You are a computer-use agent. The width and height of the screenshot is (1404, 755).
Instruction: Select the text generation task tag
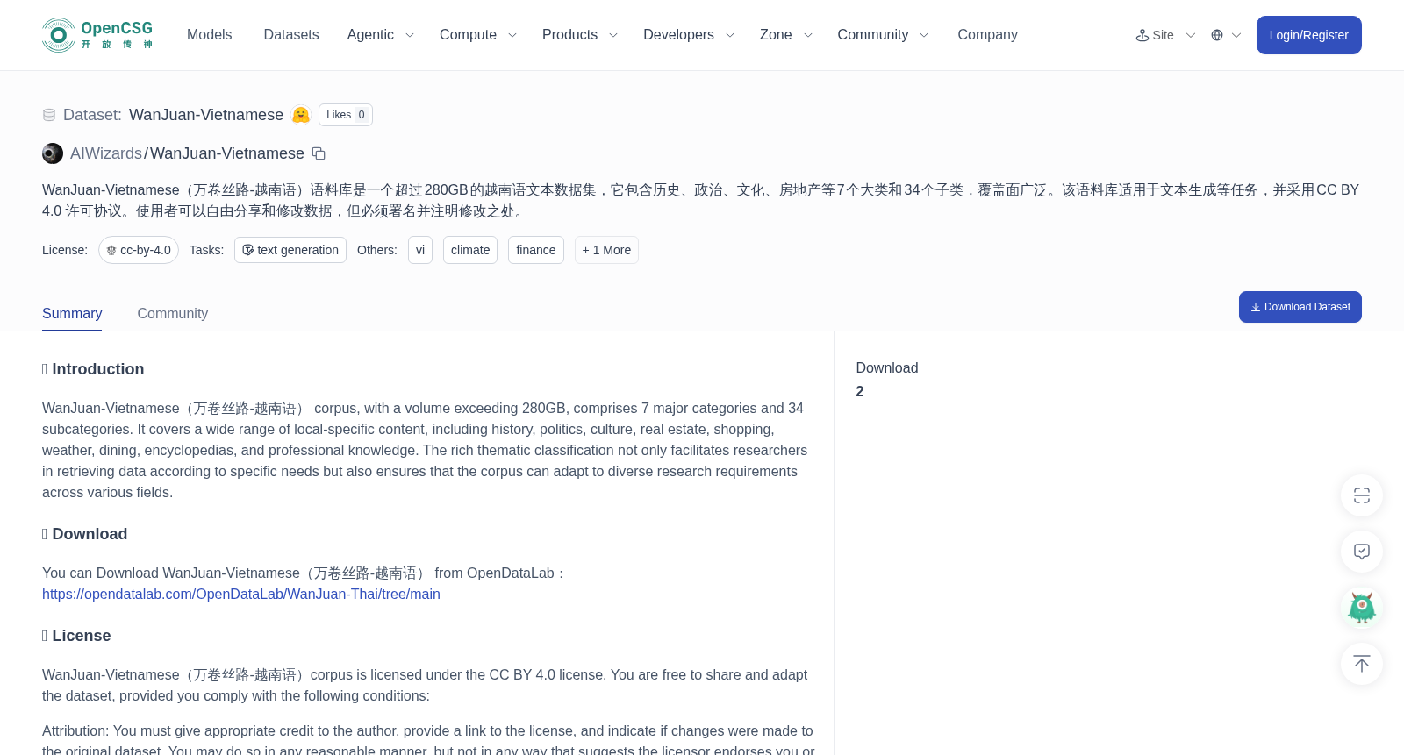[x=290, y=250]
